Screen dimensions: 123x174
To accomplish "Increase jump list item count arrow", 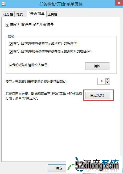I will click(107, 80).
